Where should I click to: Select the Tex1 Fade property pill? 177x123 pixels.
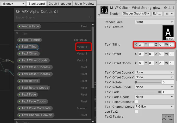[x=28, y=95]
